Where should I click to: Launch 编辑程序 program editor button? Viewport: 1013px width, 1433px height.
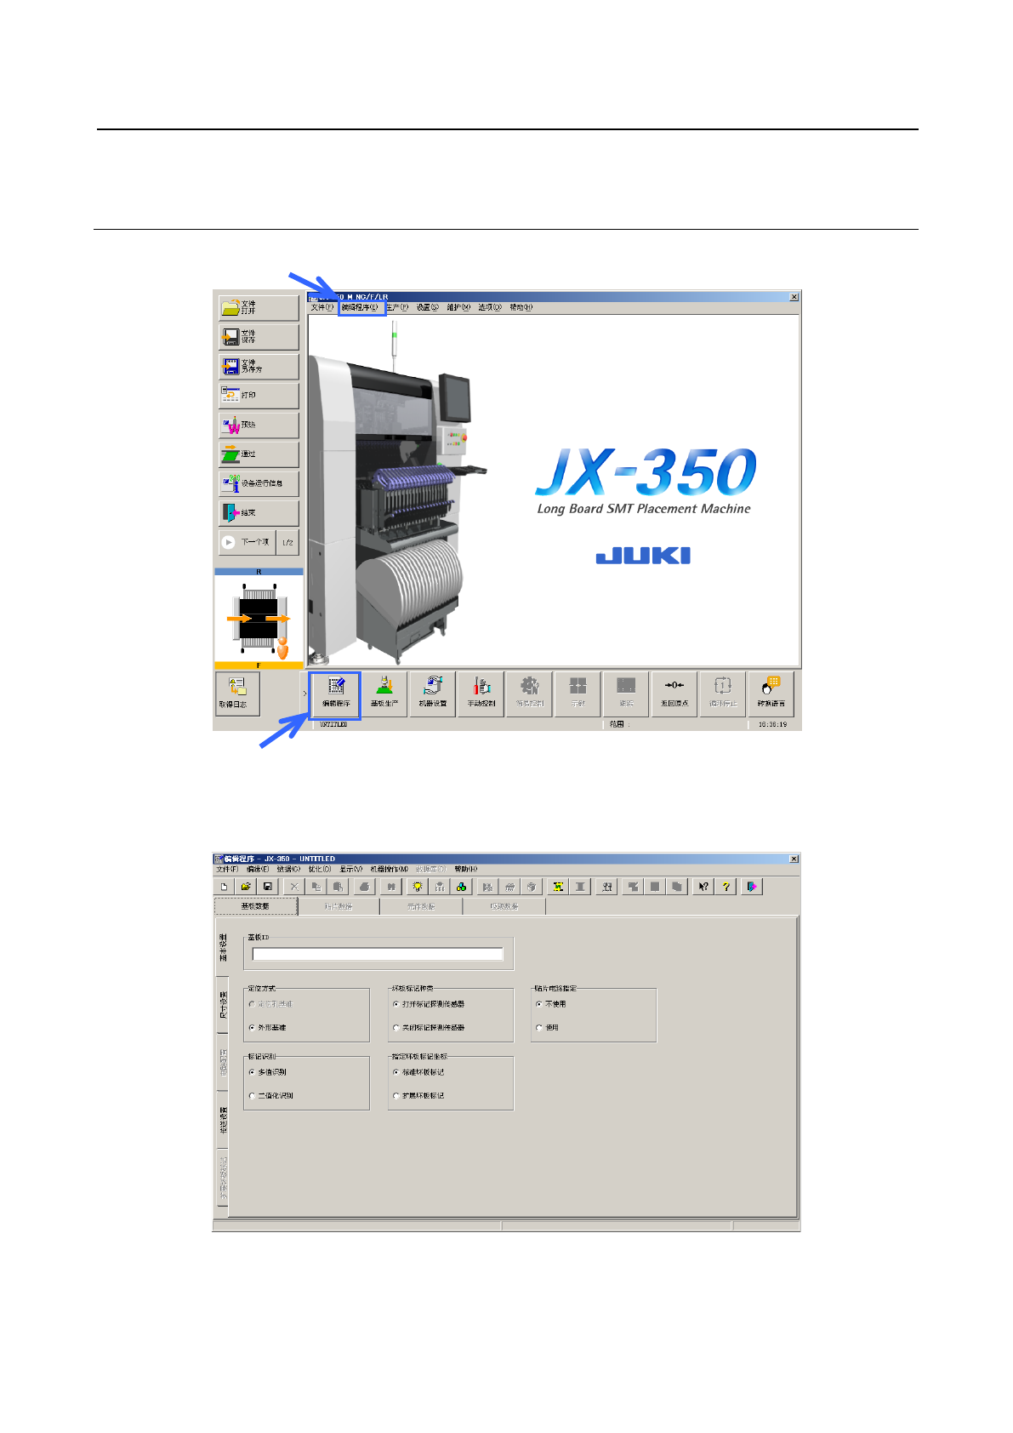[336, 694]
